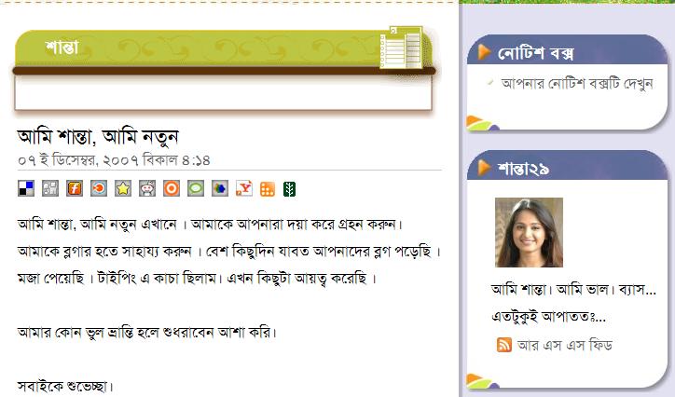Open the আর এস এস ফিড link
The image size is (675, 397).
564,345
